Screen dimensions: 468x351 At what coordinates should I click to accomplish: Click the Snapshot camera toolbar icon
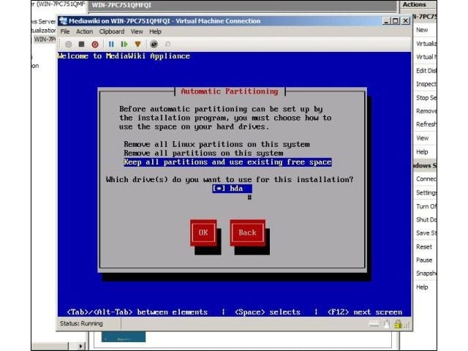[x=154, y=44]
